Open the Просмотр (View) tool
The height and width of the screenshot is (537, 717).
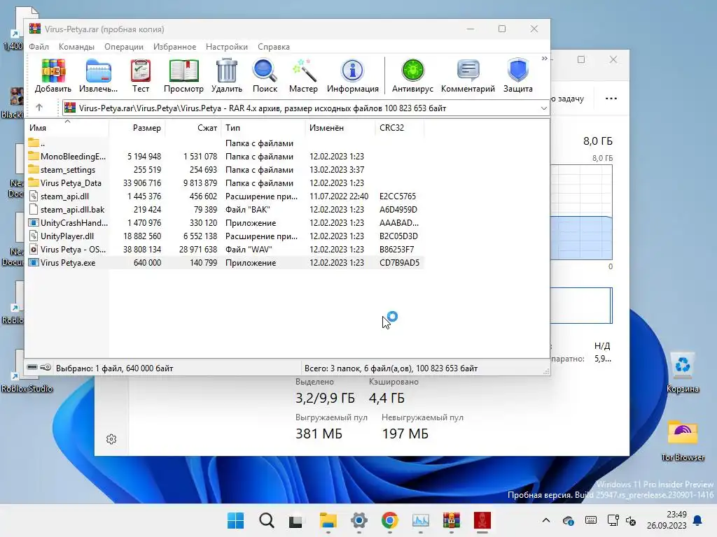(183, 76)
